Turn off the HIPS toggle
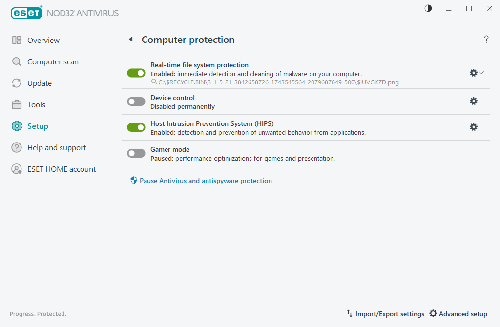 click(x=136, y=127)
